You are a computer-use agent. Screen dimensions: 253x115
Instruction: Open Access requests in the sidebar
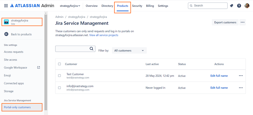click(14, 52)
